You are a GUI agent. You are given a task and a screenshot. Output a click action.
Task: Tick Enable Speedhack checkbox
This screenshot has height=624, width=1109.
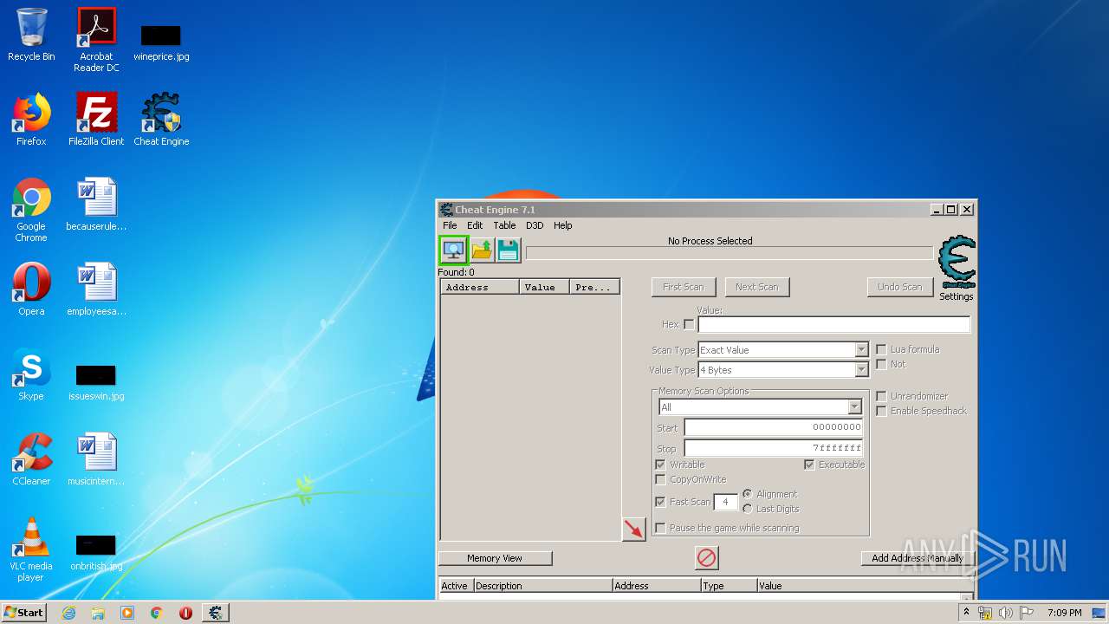click(881, 411)
